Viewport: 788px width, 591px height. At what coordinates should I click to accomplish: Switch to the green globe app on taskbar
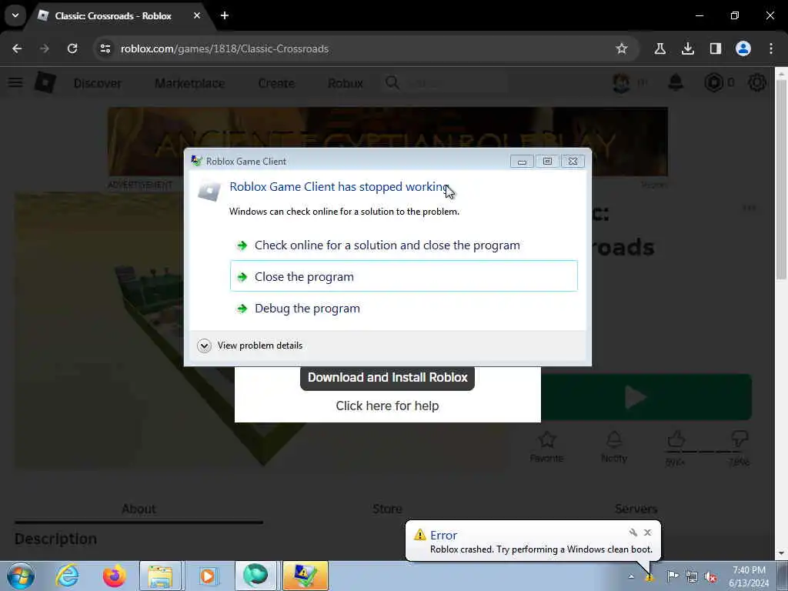point(255,576)
